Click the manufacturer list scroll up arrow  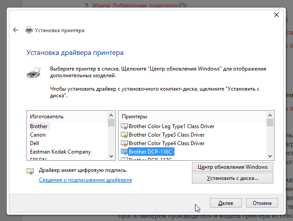[111, 115]
